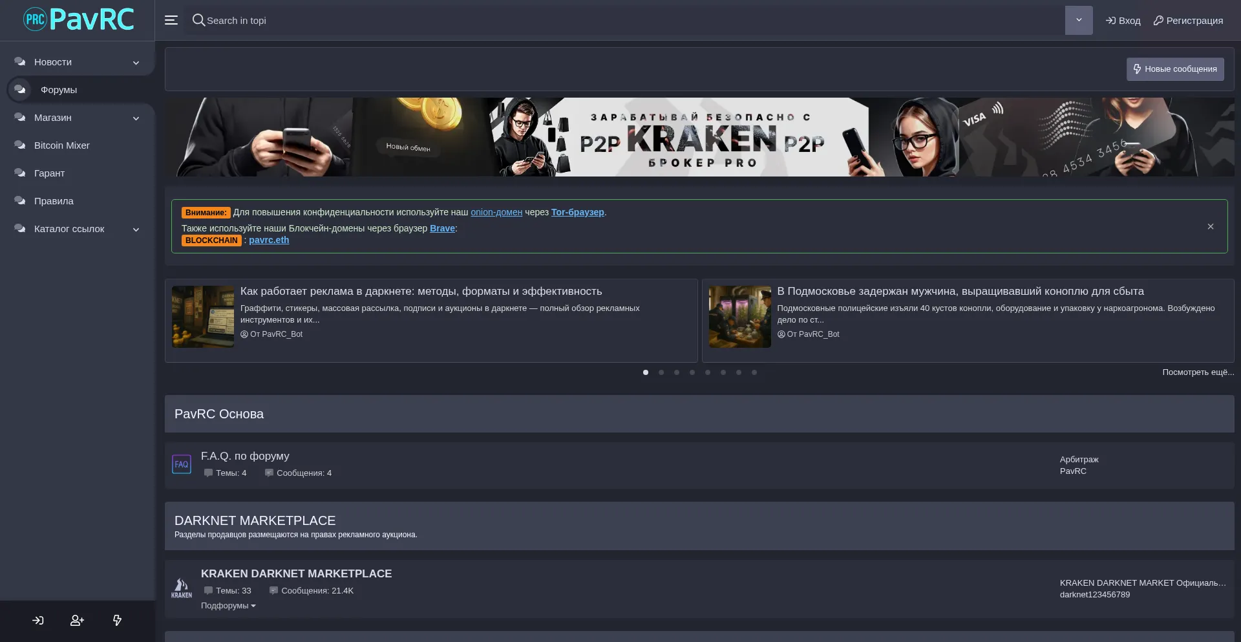
Task: Click the Вход login link
Action: [x=1123, y=21]
